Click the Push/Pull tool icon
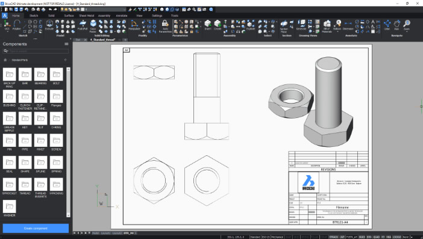 pos(83,25)
